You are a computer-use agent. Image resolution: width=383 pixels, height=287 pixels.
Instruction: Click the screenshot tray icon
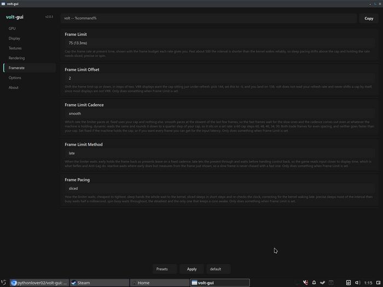[349, 283]
